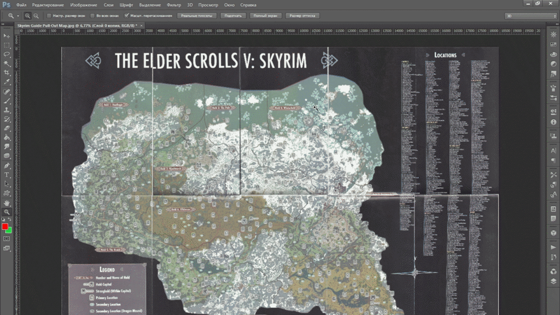The width and height of the screenshot is (560, 315).
Task: Click the 'Размер оттиска' button
Action: pos(302,16)
